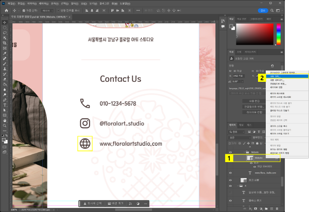
Task: Select the Lasso tool
Action: point(5,33)
